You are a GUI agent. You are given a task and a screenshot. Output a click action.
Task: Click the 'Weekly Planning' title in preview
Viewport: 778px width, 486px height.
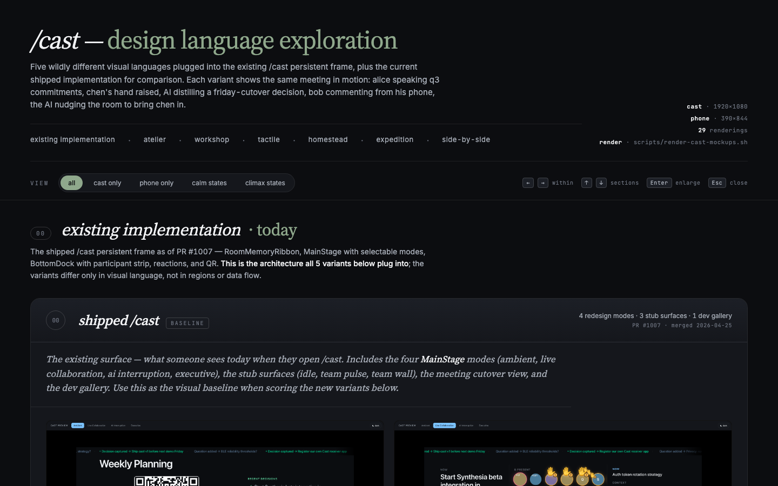click(136, 464)
